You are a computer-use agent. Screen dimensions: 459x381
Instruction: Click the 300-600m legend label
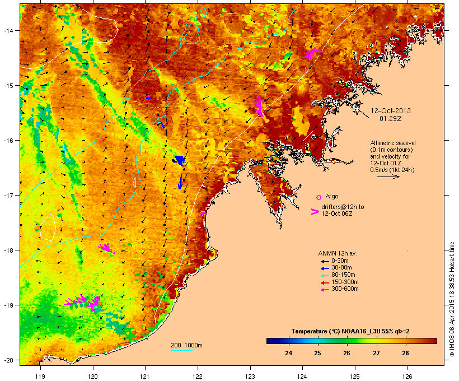click(x=345, y=289)
